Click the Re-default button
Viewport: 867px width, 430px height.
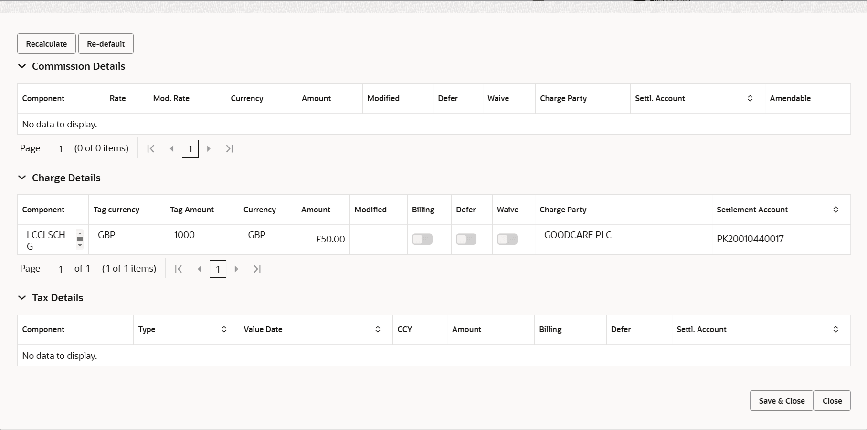pos(106,43)
